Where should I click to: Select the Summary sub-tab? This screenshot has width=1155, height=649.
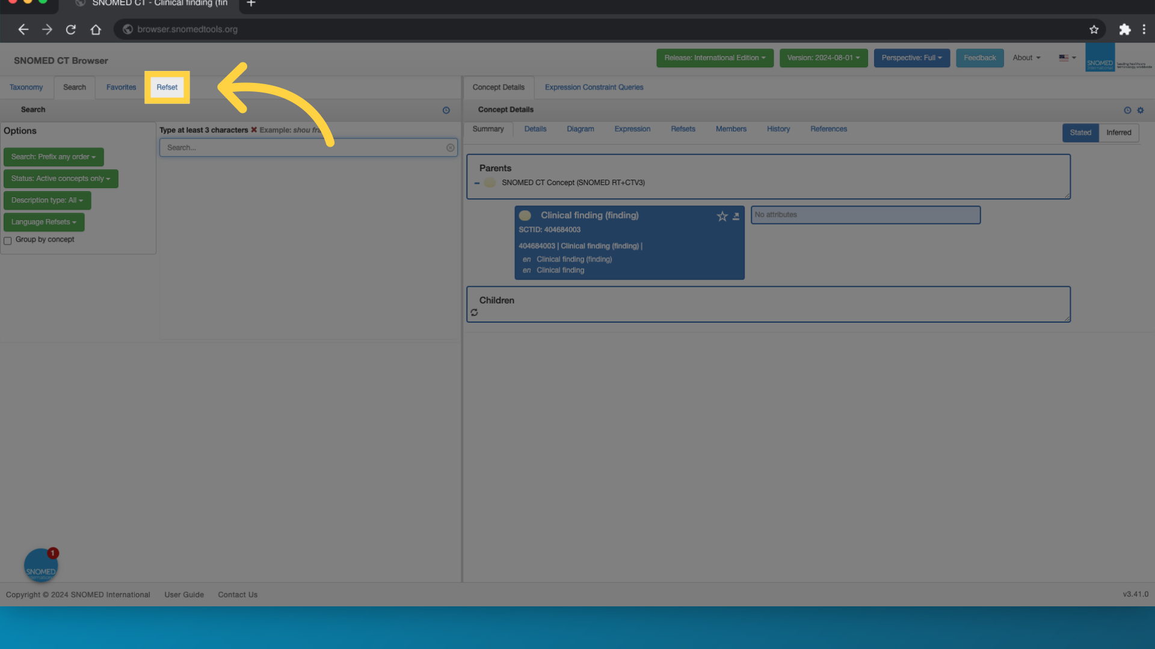(488, 129)
